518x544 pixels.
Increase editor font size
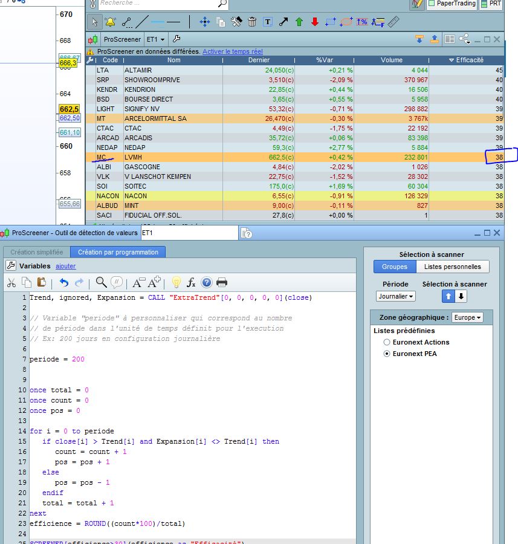tap(154, 282)
